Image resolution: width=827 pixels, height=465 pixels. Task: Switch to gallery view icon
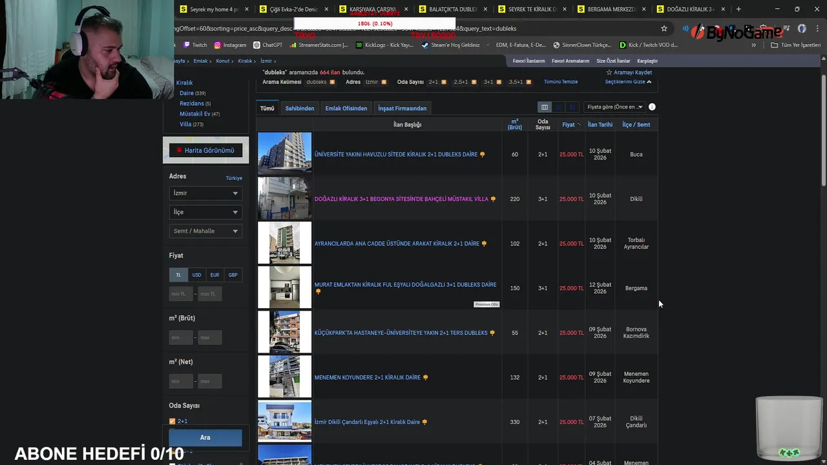click(572, 107)
